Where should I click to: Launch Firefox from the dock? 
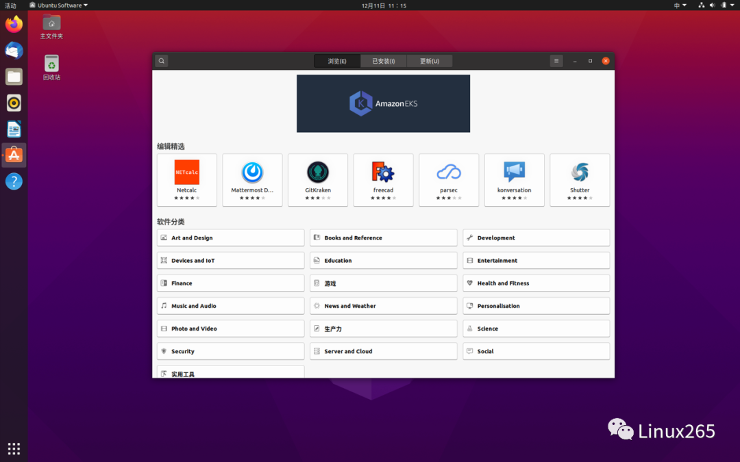[x=14, y=24]
